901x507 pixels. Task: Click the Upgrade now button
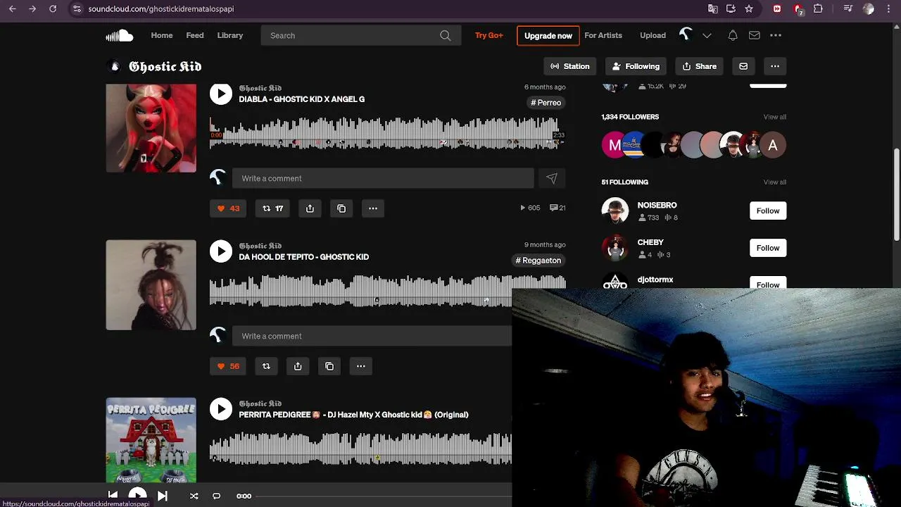pyautogui.click(x=548, y=35)
